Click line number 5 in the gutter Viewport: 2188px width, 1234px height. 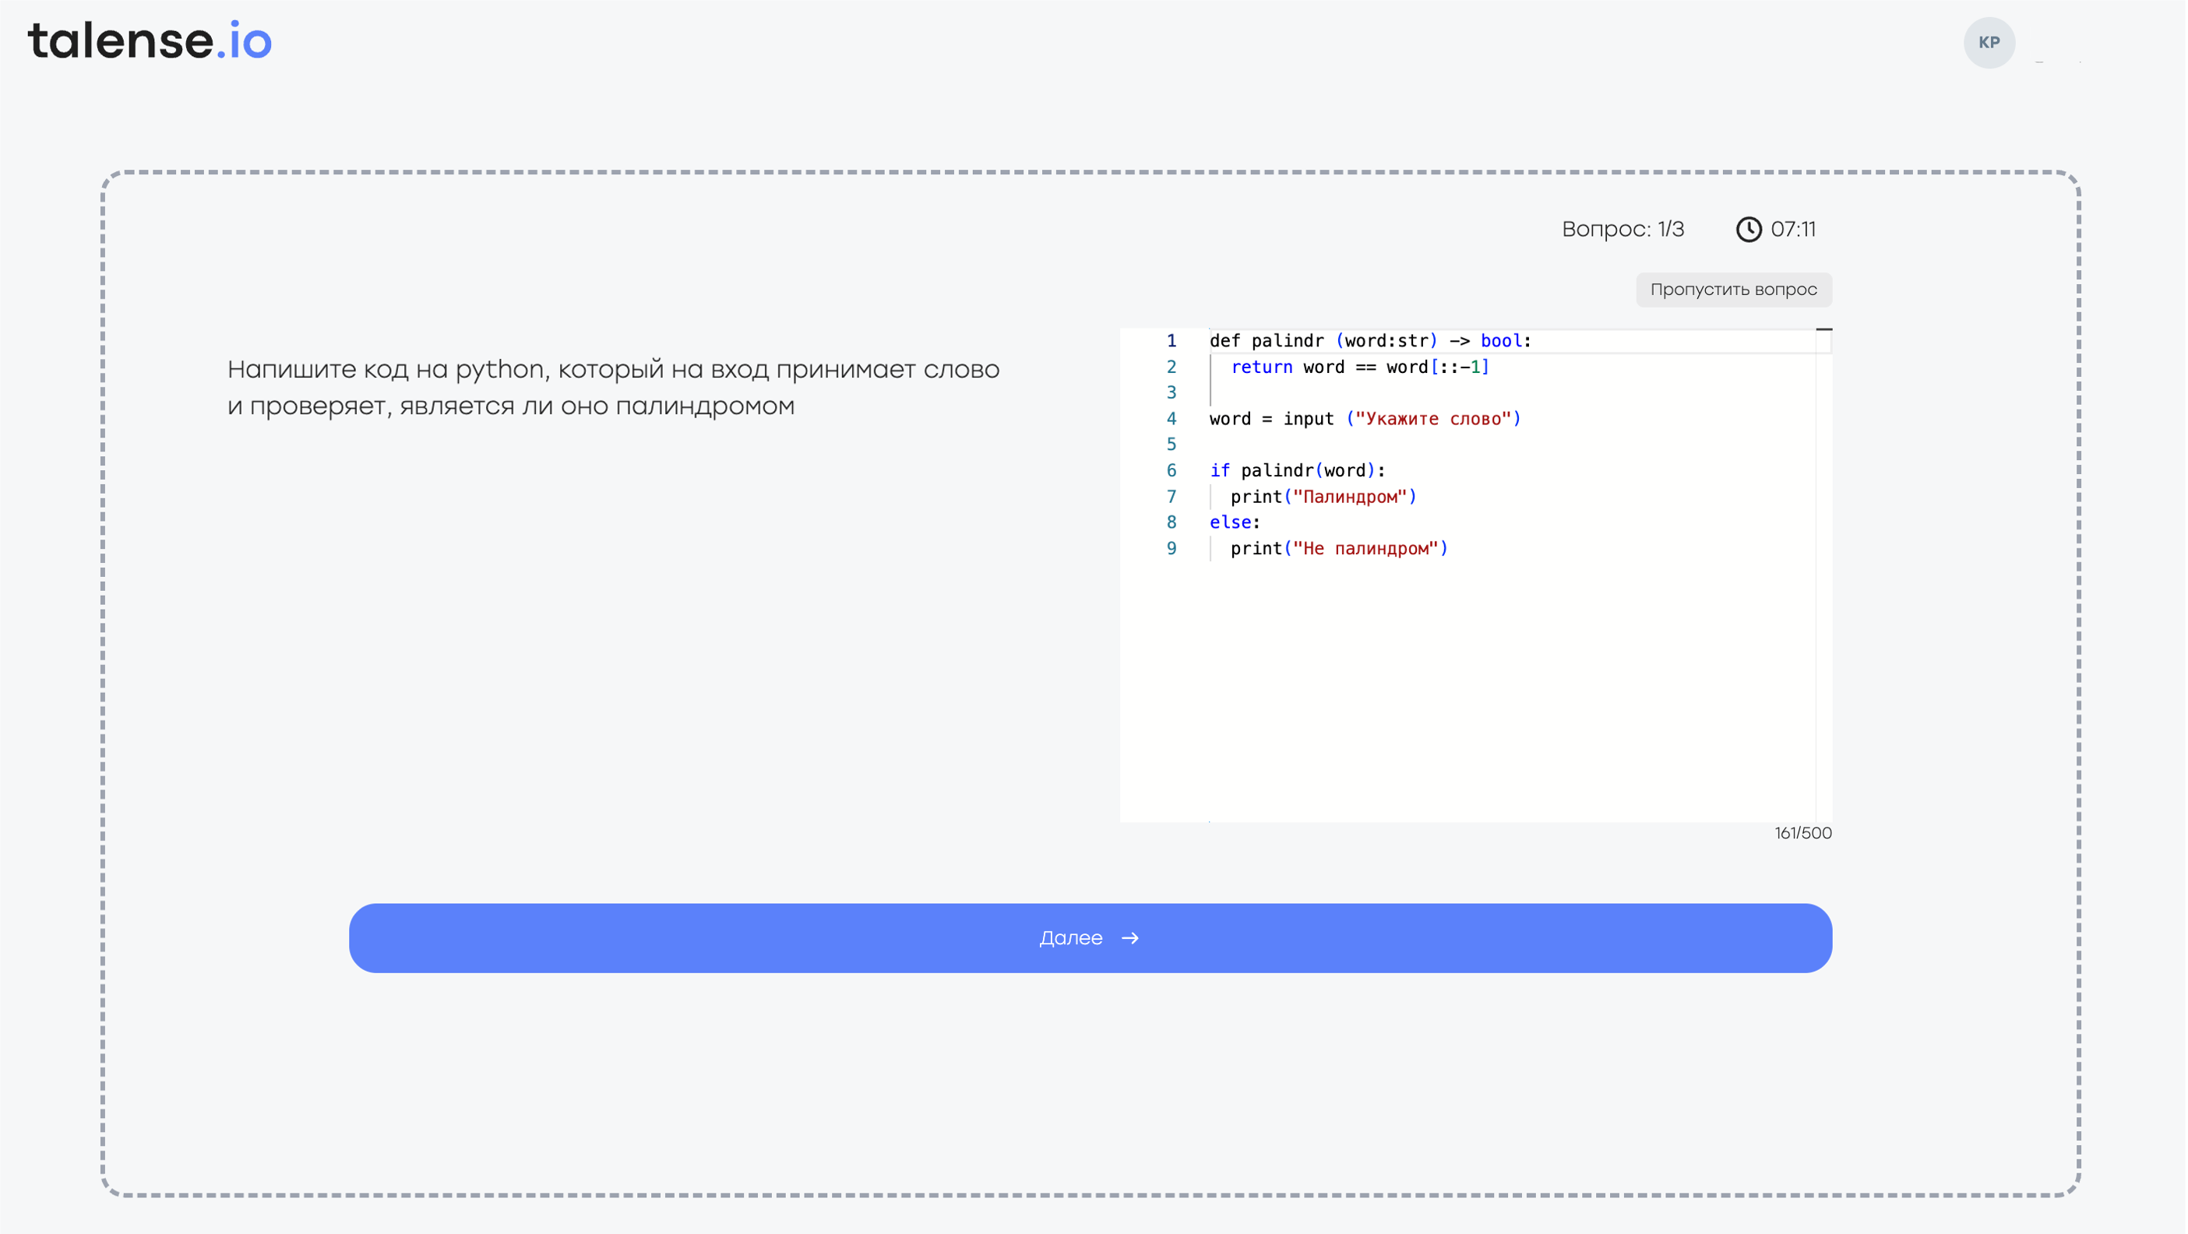pos(1172,445)
